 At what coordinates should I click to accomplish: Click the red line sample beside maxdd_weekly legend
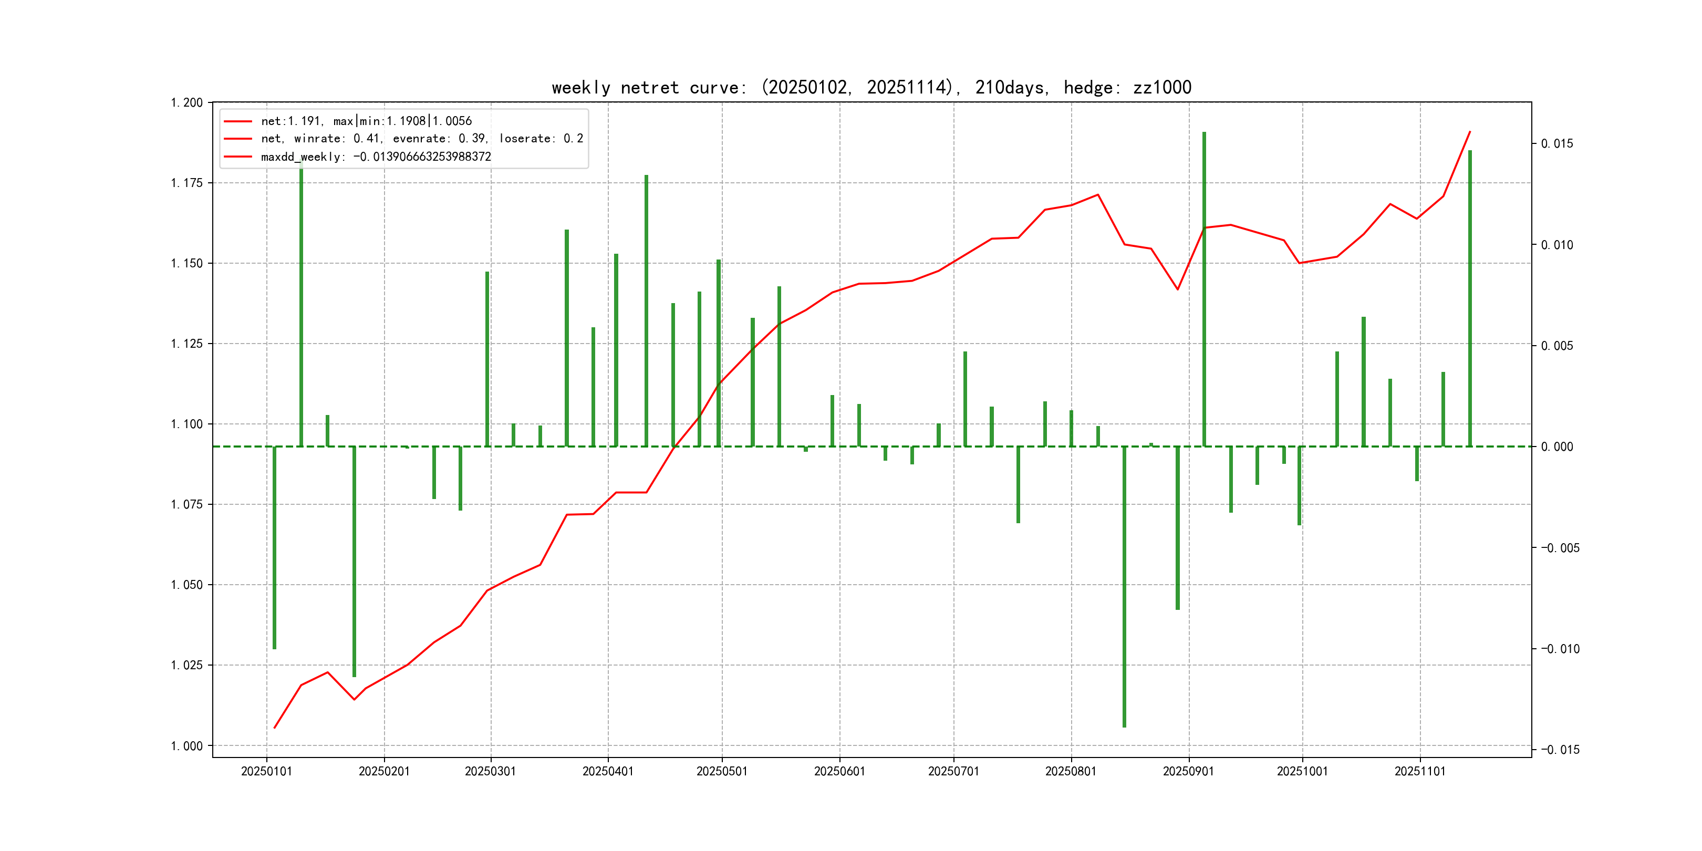pyautogui.click(x=238, y=157)
